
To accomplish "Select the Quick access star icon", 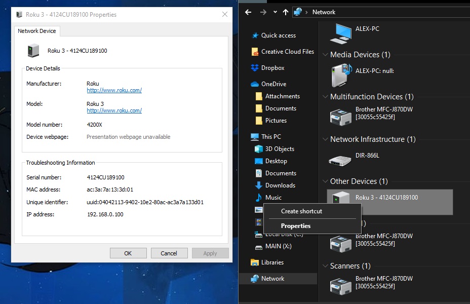I will [255, 35].
